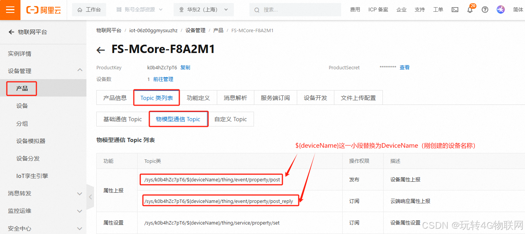The height and width of the screenshot is (234, 525).
Task: Open 账号全部资源 resource dropdown
Action: [139, 10]
